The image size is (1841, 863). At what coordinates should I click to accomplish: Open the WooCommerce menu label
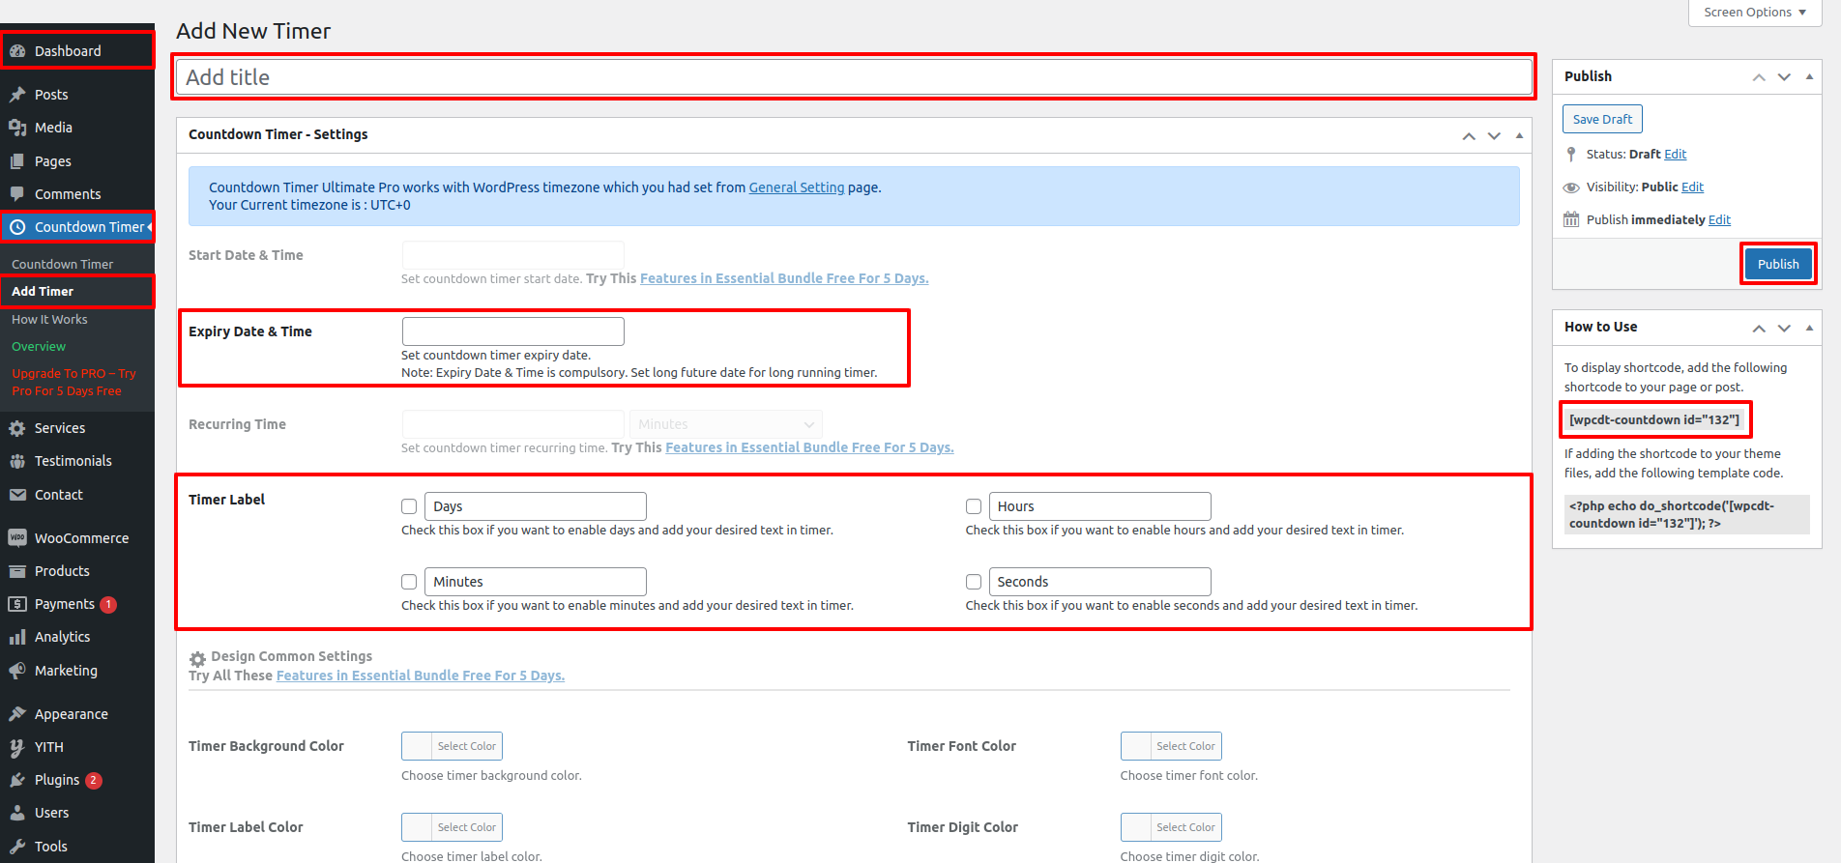click(81, 538)
